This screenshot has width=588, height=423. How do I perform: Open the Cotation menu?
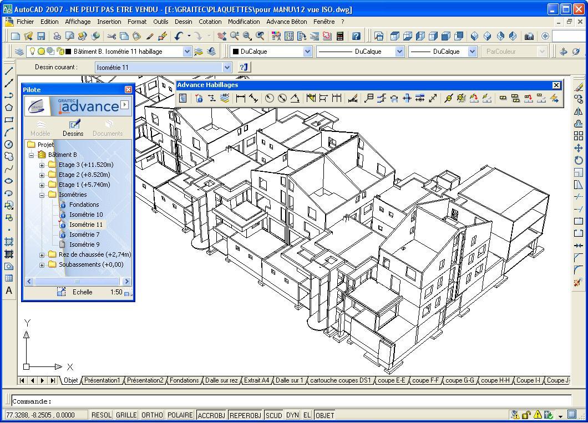[x=210, y=22]
